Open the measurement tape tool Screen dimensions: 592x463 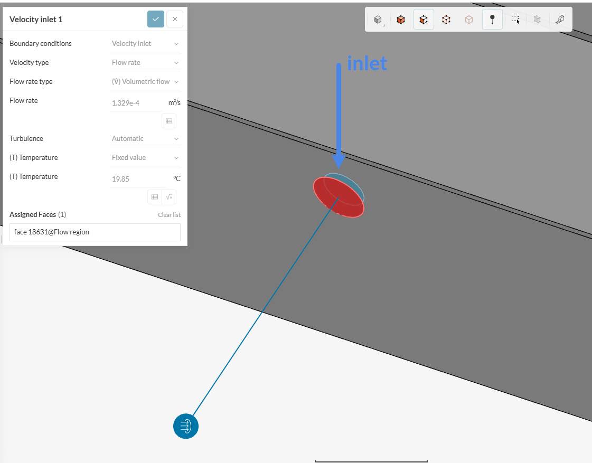click(x=561, y=19)
